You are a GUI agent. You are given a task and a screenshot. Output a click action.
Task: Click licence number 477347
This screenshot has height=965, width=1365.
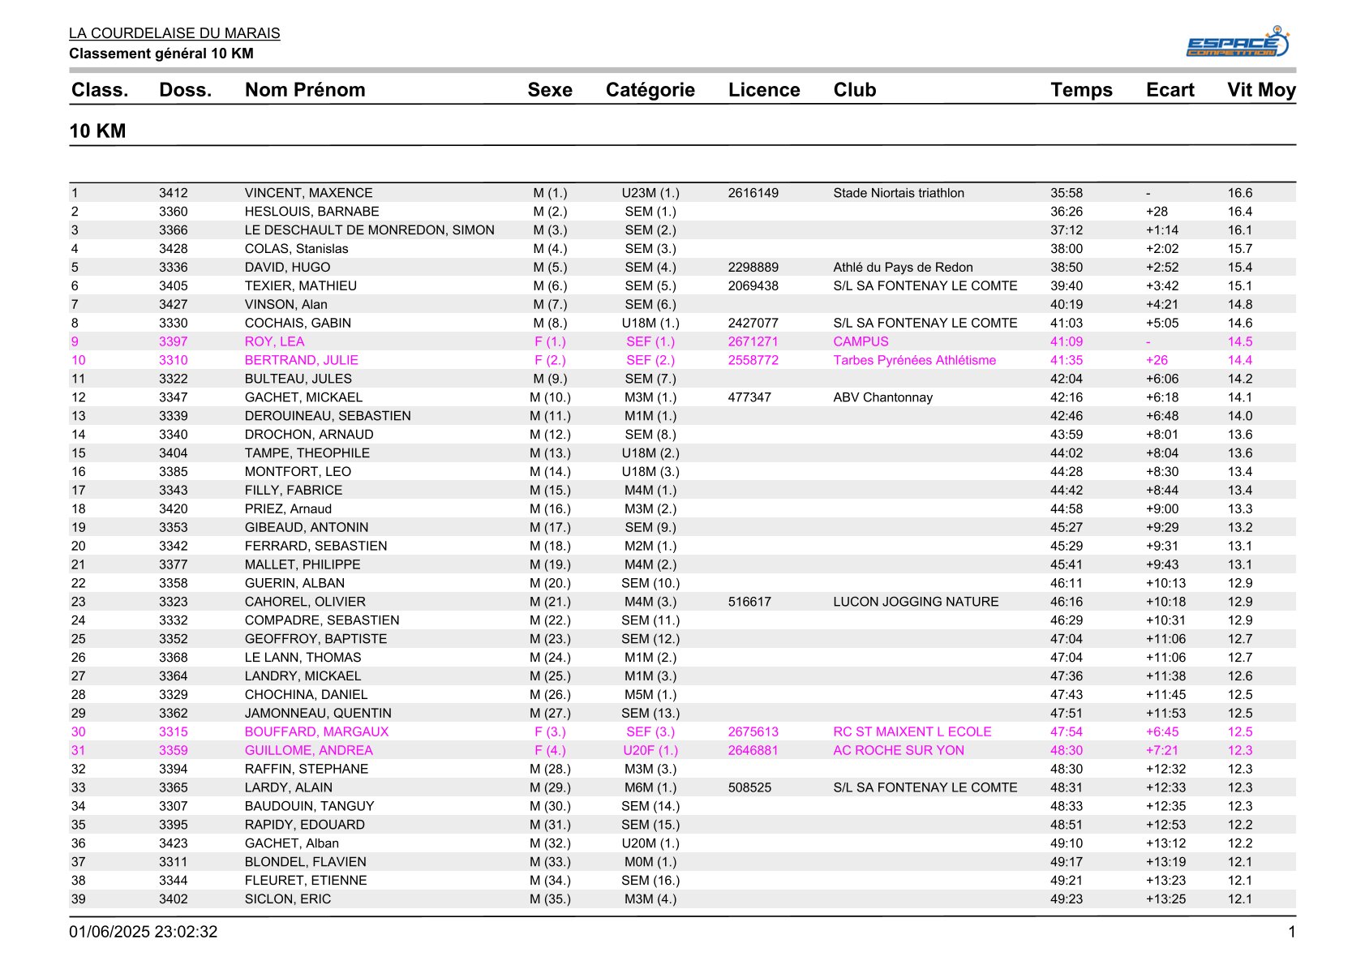tap(749, 398)
